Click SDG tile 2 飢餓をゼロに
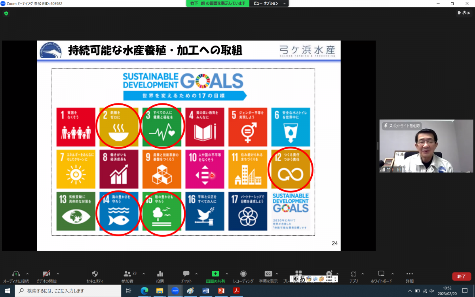The image size is (475, 297). [x=119, y=127]
